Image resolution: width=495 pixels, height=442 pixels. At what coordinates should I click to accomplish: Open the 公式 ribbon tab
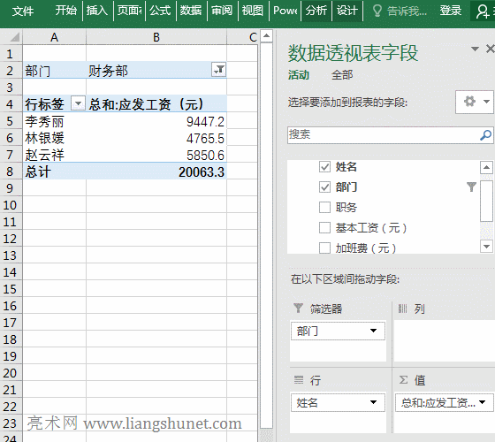click(160, 11)
